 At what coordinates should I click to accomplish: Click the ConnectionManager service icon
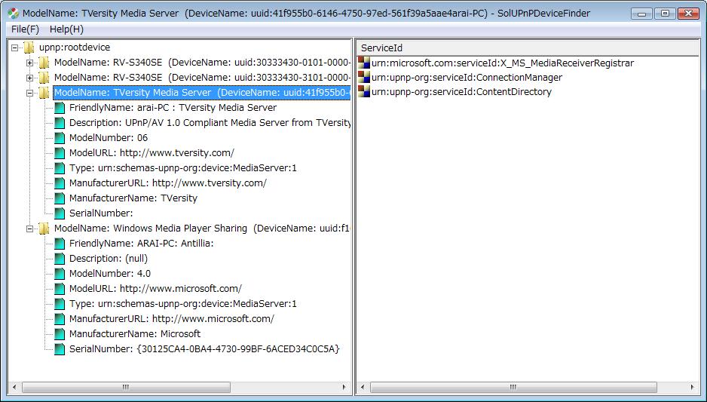tap(364, 77)
